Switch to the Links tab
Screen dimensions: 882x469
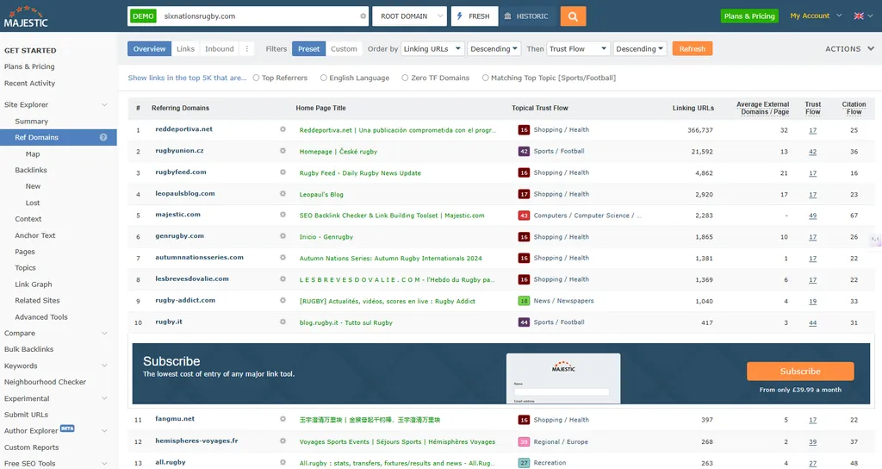(x=185, y=49)
